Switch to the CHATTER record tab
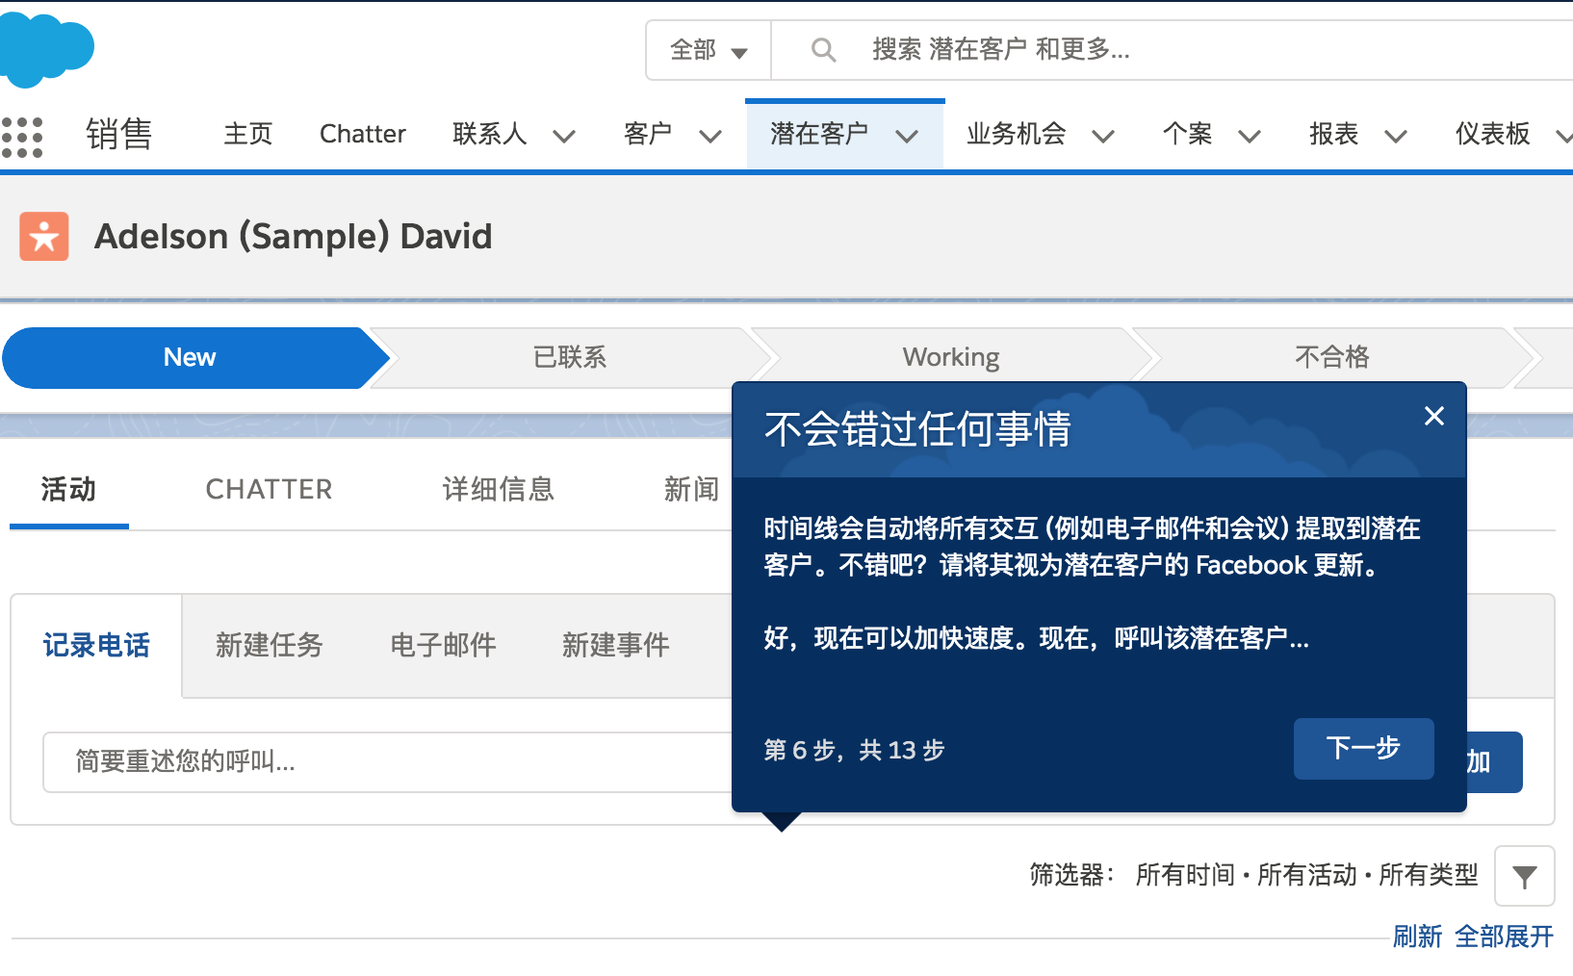 pyautogui.click(x=269, y=489)
